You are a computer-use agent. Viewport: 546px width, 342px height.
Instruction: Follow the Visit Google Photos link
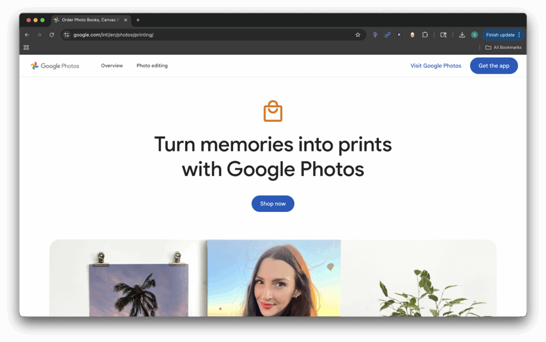tap(436, 65)
